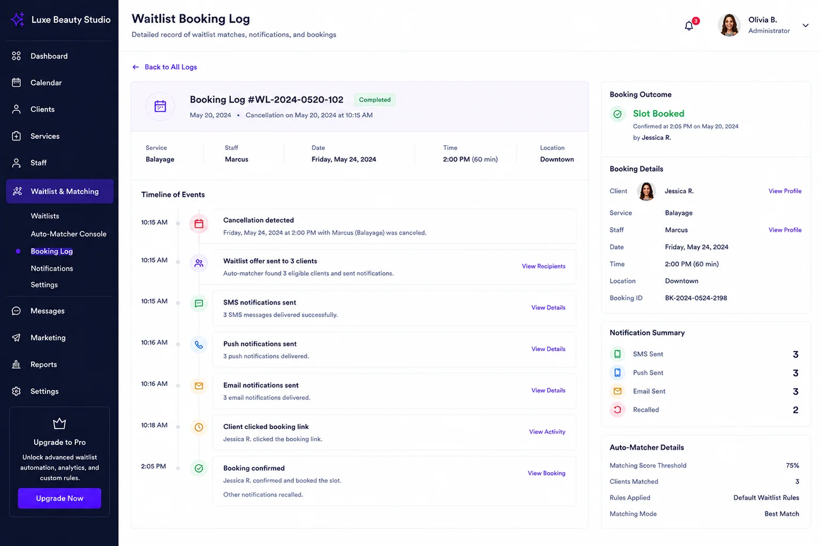Click the Push notifications phone icon
The width and height of the screenshot is (821, 546).
click(x=199, y=345)
